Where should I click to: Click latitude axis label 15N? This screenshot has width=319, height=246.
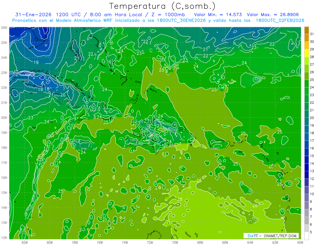click(x=4, y=192)
